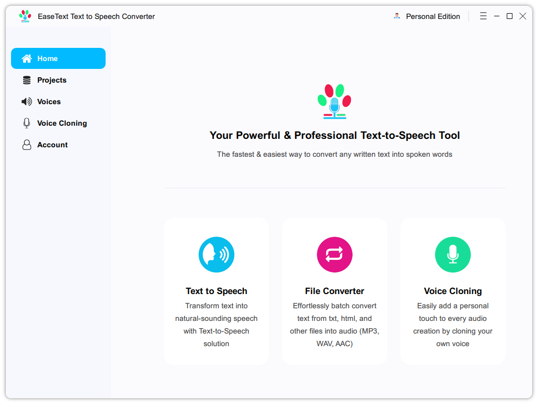Click the speaker icon next to Voices

(x=26, y=102)
